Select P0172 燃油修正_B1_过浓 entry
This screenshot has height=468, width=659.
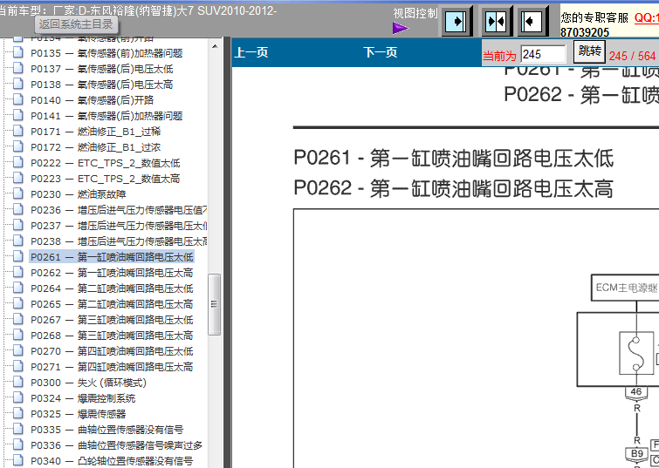96,147
